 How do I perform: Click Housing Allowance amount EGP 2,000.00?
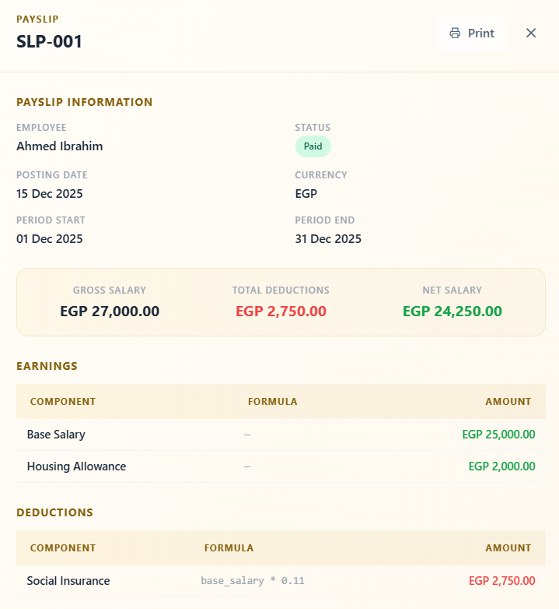[x=502, y=466]
